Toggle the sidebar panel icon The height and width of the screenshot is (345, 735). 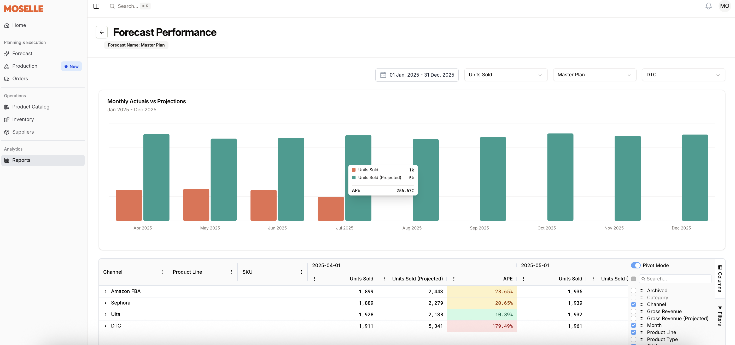[96, 6]
